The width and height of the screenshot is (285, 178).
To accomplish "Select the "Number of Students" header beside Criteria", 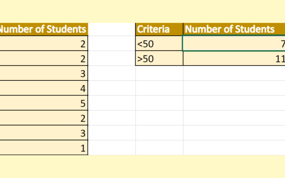I will [234, 29].
